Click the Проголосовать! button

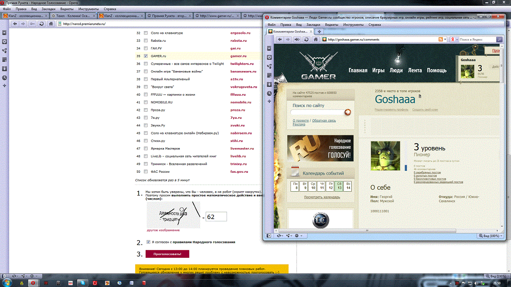pos(167,254)
